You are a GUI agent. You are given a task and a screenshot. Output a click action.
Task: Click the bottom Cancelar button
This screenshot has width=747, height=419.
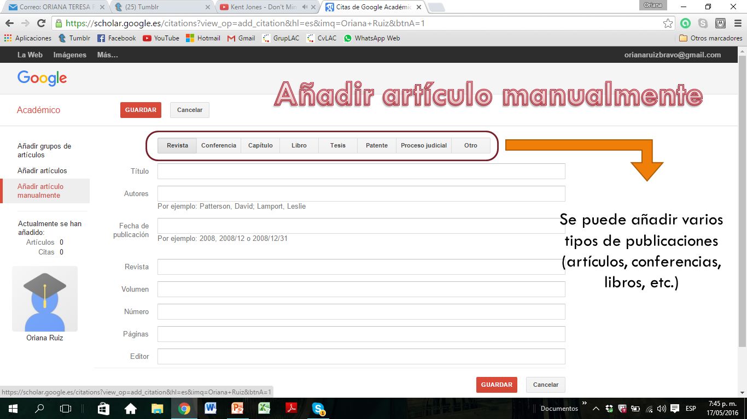[546, 385]
